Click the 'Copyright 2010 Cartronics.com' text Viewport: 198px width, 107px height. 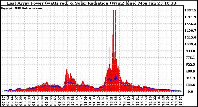[x=21, y=8]
